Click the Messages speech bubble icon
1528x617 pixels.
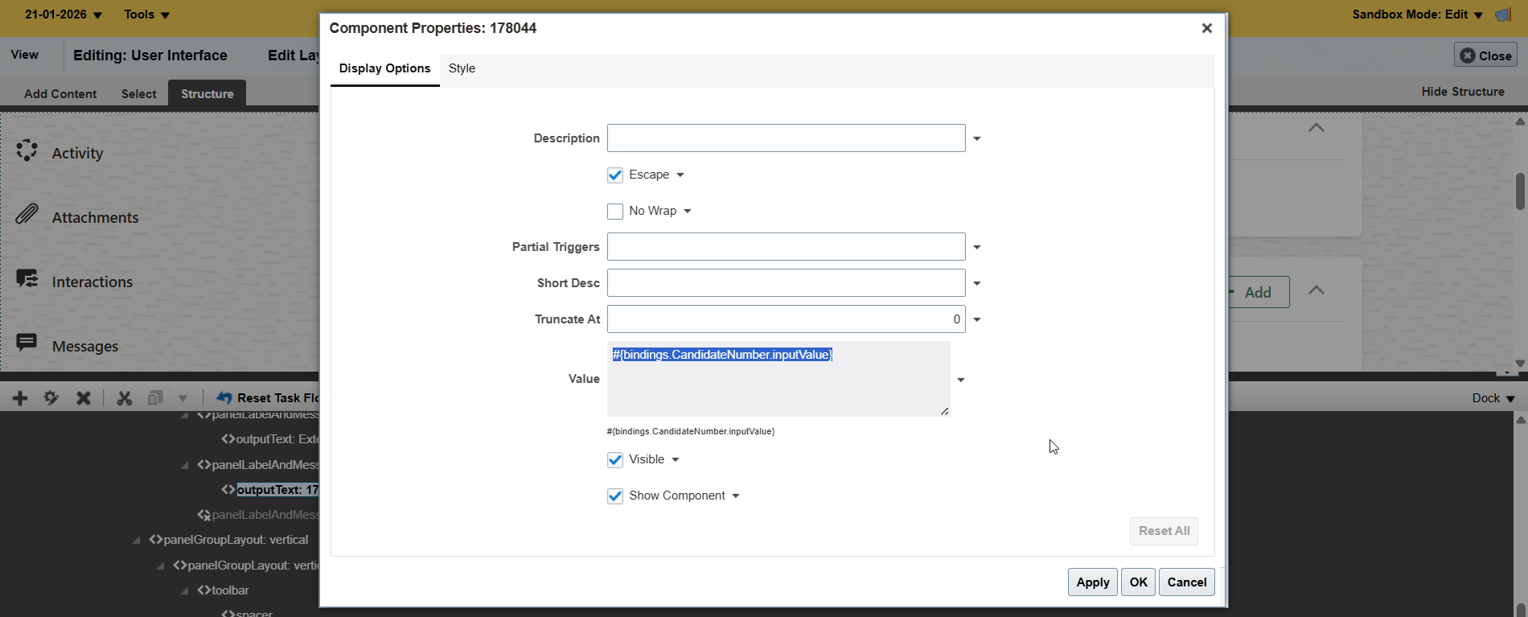point(27,343)
